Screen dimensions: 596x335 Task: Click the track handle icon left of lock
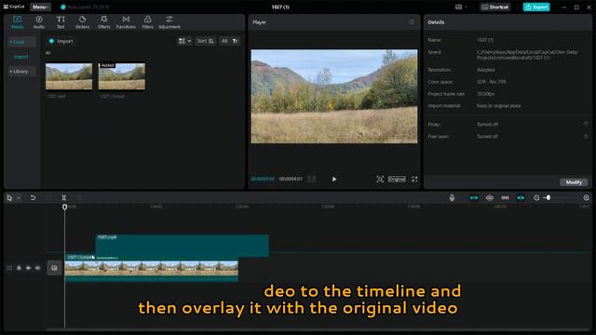(9, 268)
